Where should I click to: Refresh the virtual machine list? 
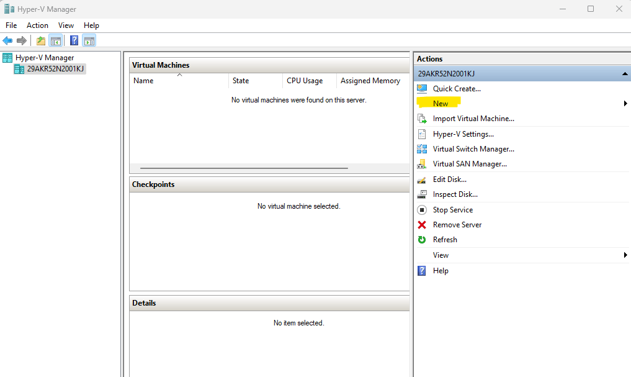(x=444, y=239)
